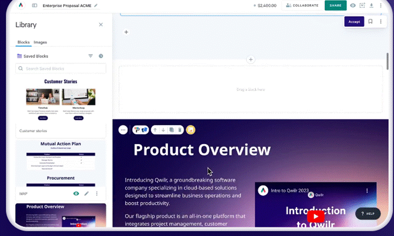Screen dimensions: 394x236
Task: Save block using bookmark icon beside Accept
Action: point(370,22)
